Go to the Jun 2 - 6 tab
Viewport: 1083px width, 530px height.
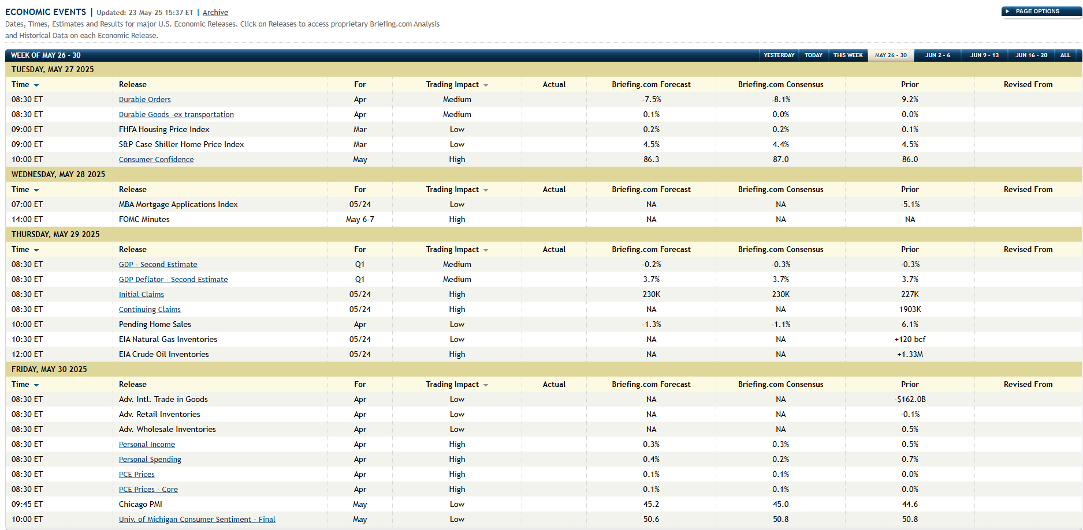point(937,55)
